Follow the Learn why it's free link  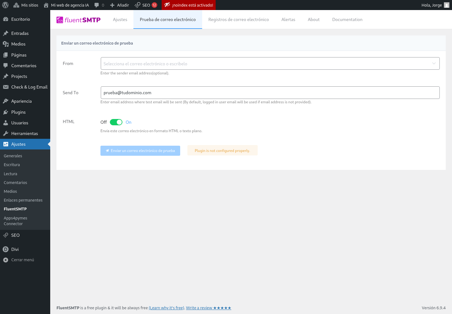click(x=166, y=308)
